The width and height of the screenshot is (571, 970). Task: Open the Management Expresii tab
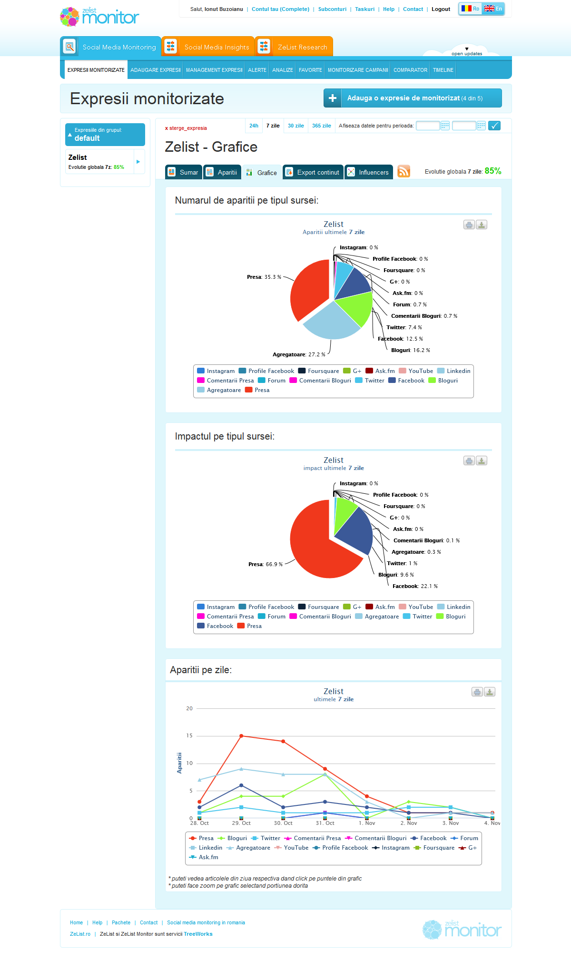tap(214, 70)
